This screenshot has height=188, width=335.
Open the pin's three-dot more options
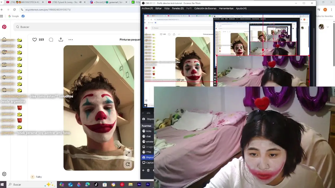pyautogui.click(x=71, y=40)
